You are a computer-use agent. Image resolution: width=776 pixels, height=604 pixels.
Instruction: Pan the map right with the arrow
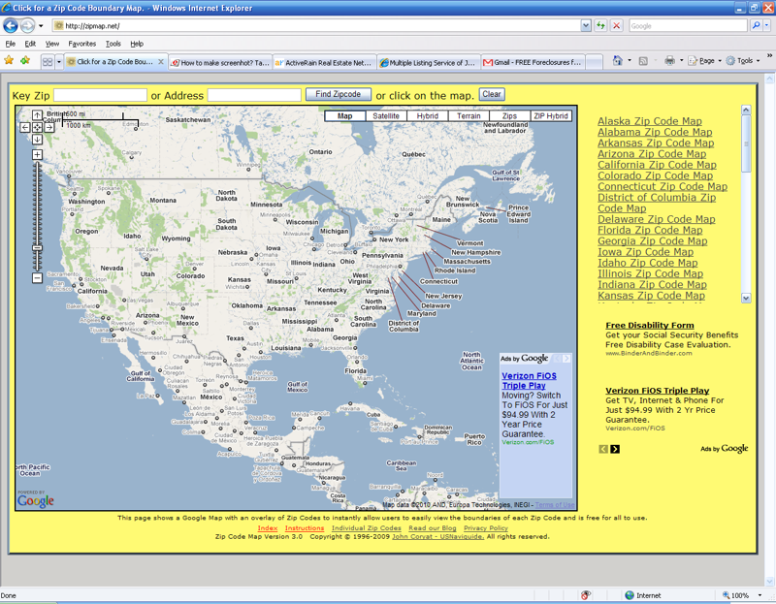(49, 128)
